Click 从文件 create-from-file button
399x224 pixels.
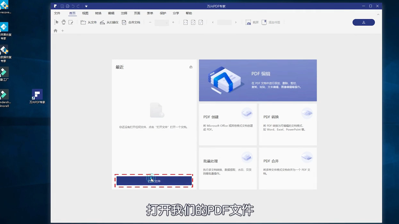click(x=89, y=22)
